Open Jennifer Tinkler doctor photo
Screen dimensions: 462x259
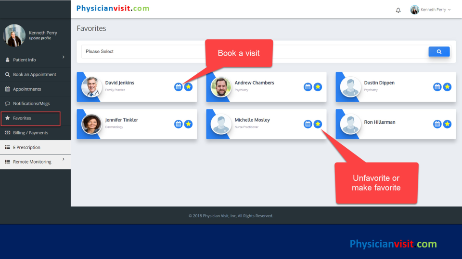[x=91, y=124]
